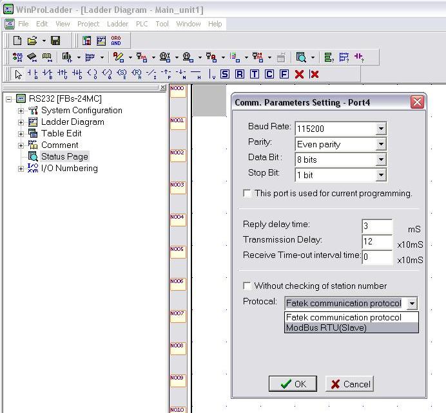Click the PLC chip connection icon
This screenshot has width=446, height=413.
(32, 57)
